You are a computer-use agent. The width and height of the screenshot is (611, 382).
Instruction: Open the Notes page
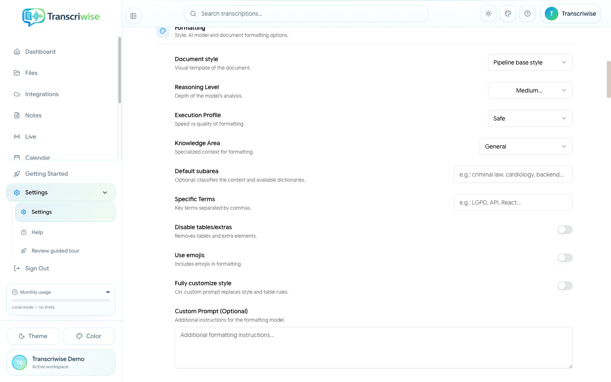[x=61, y=115]
